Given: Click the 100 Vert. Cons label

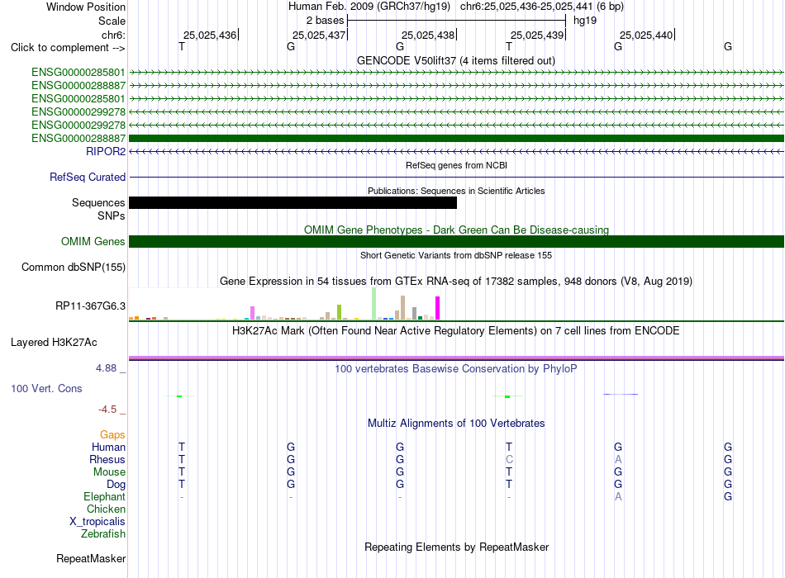Looking at the screenshot, I should 46,389.
